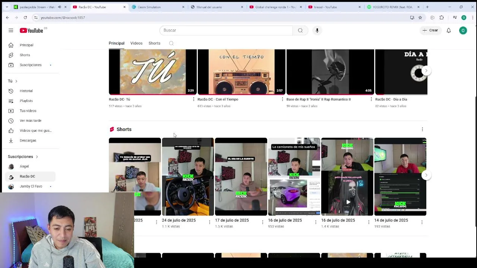The height and width of the screenshot is (268, 477).
Task: Click the channel search icon
Action: [x=171, y=43]
